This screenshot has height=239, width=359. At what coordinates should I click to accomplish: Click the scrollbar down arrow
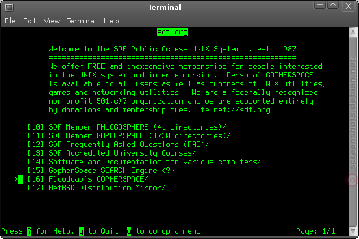click(353, 231)
